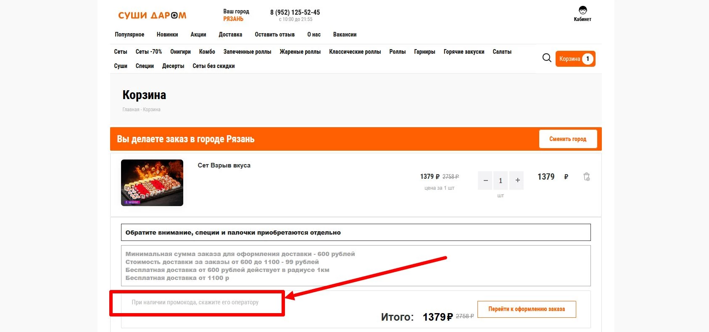Select city РЯЗАНЬ in header
709x332 pixels.
point(233,19)
